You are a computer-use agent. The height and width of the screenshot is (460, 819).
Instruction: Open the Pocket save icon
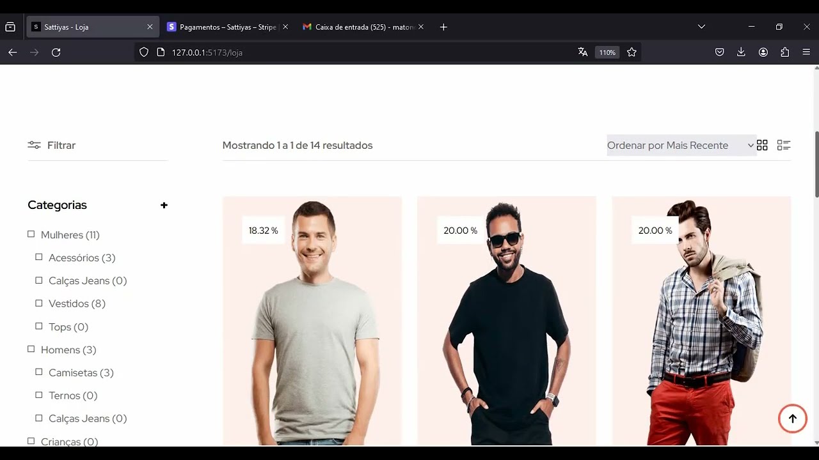[x=719, y=52]
